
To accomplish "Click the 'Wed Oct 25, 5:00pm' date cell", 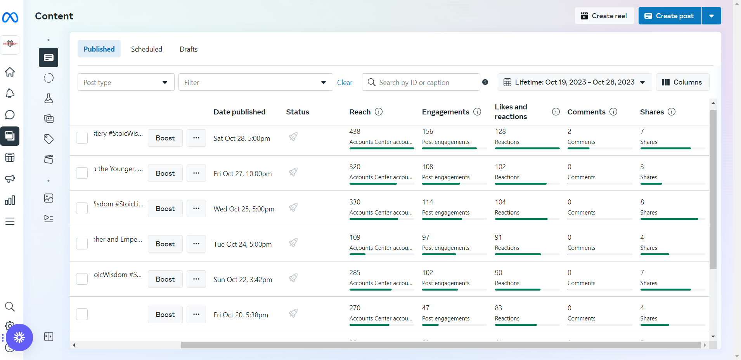I will coord(244,209).
